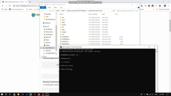Select Data (D:) drive

coord(48,50)
